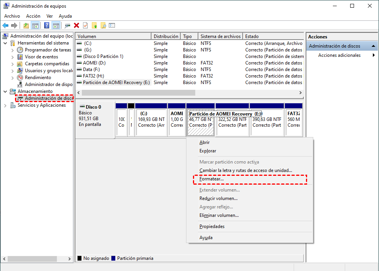The width and height of the screenshot is (379, 271).
Task: Toggle the Show/Hide Action Pane toolbar button
Action: tap(56, 25)
